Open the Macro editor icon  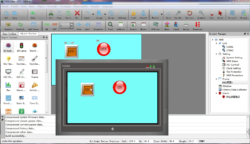pos(143,26)
